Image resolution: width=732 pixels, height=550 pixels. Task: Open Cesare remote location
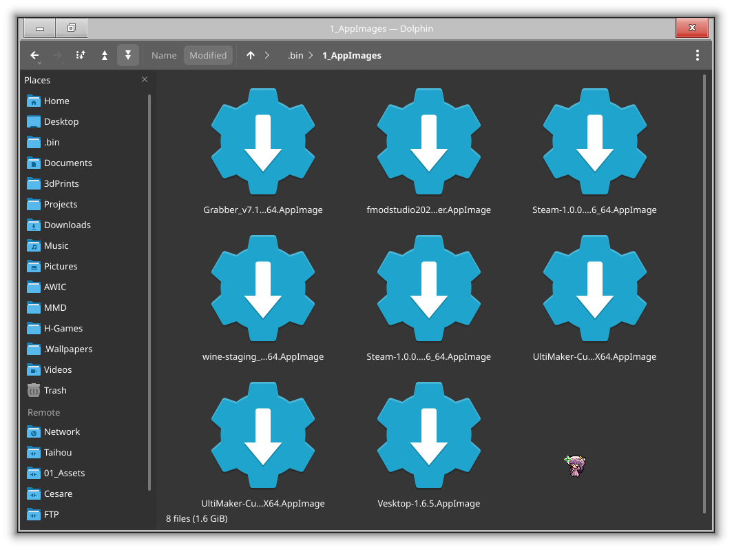tap(87, 493)
